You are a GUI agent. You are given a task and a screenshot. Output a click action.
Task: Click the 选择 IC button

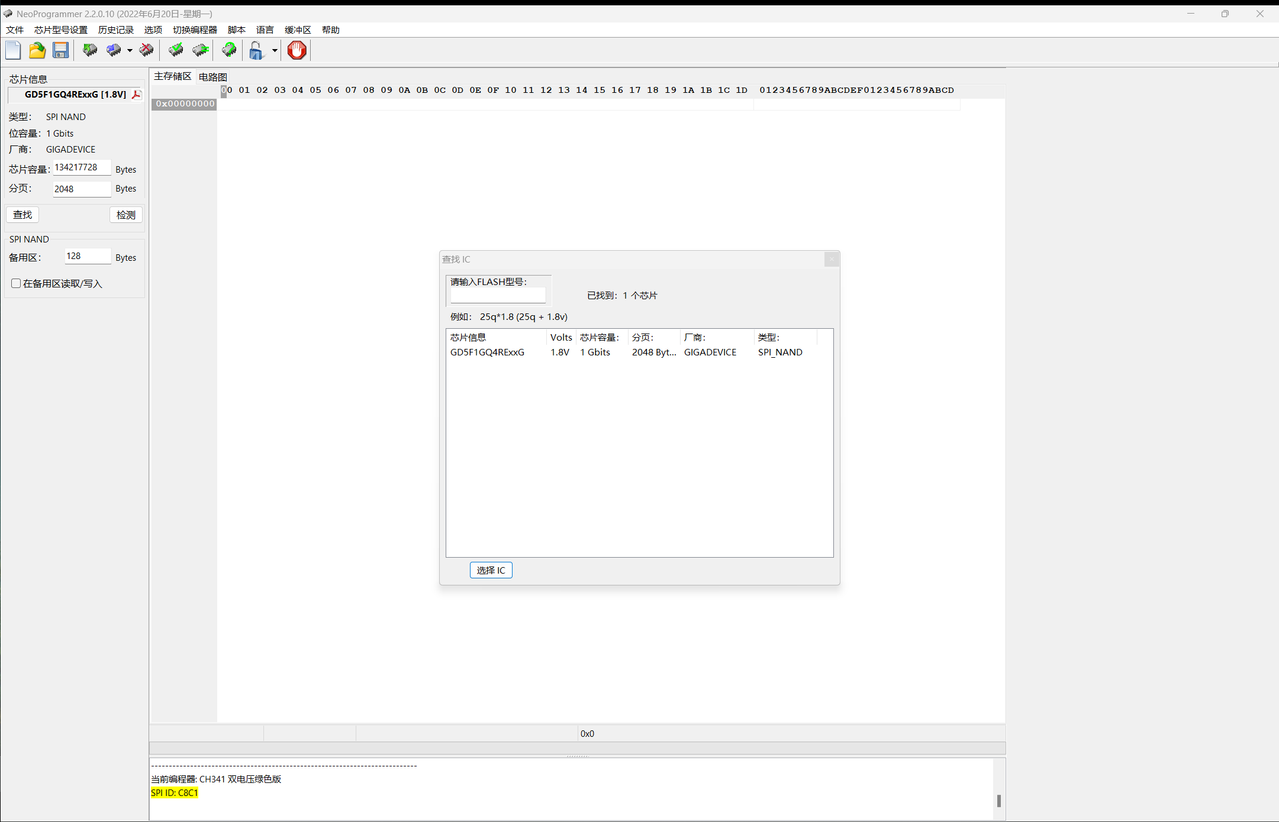point(491,570)
